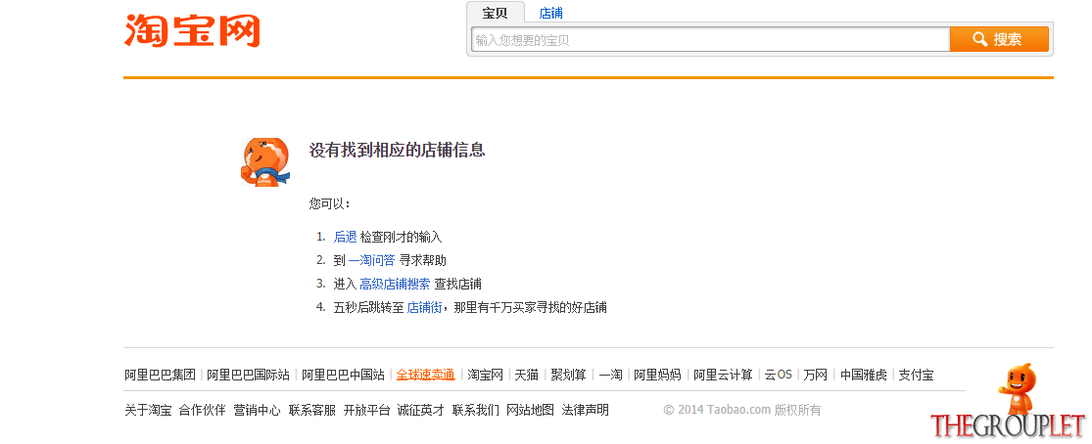1092x444 pixels.
Task: Open the orange 全球速卖通 link
Action: tap(425, 376)
